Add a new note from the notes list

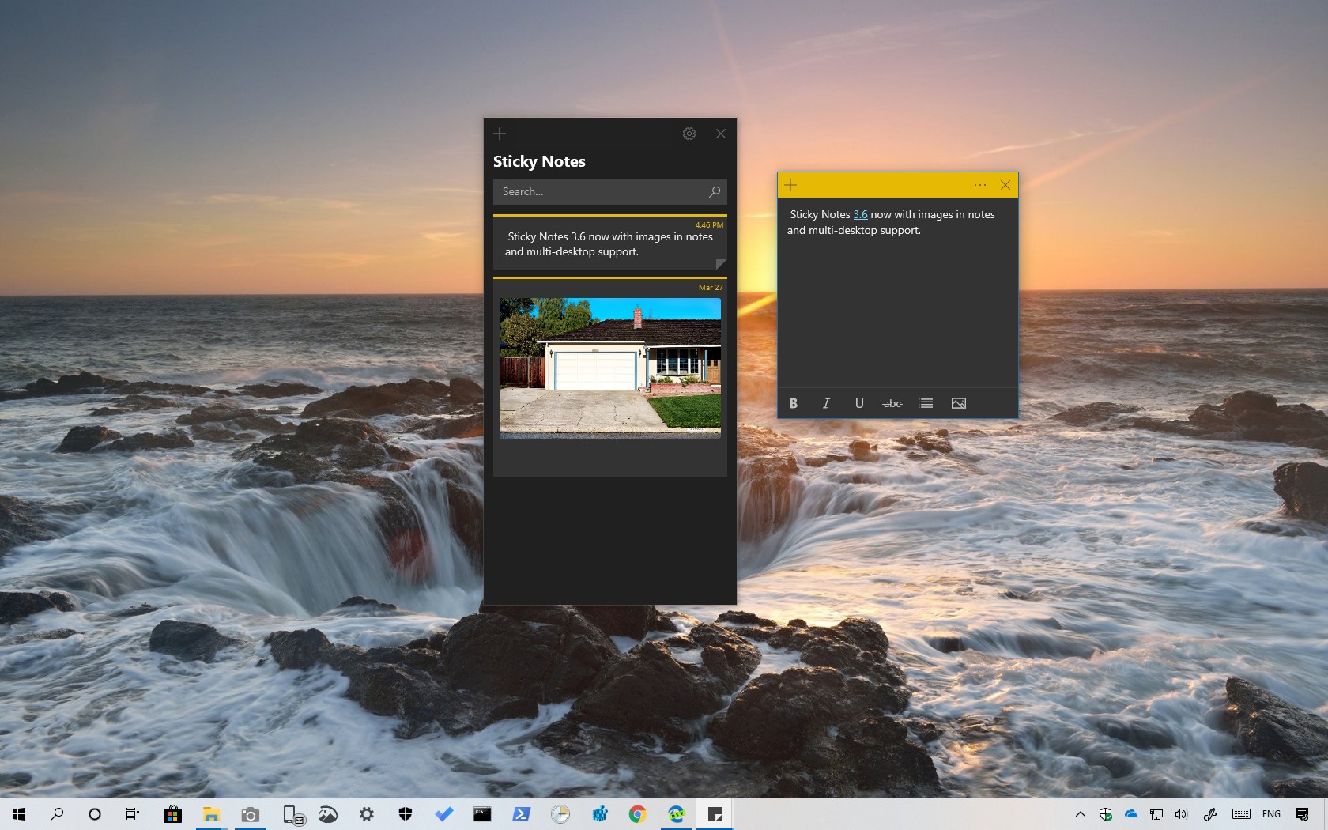click(499, 134)
